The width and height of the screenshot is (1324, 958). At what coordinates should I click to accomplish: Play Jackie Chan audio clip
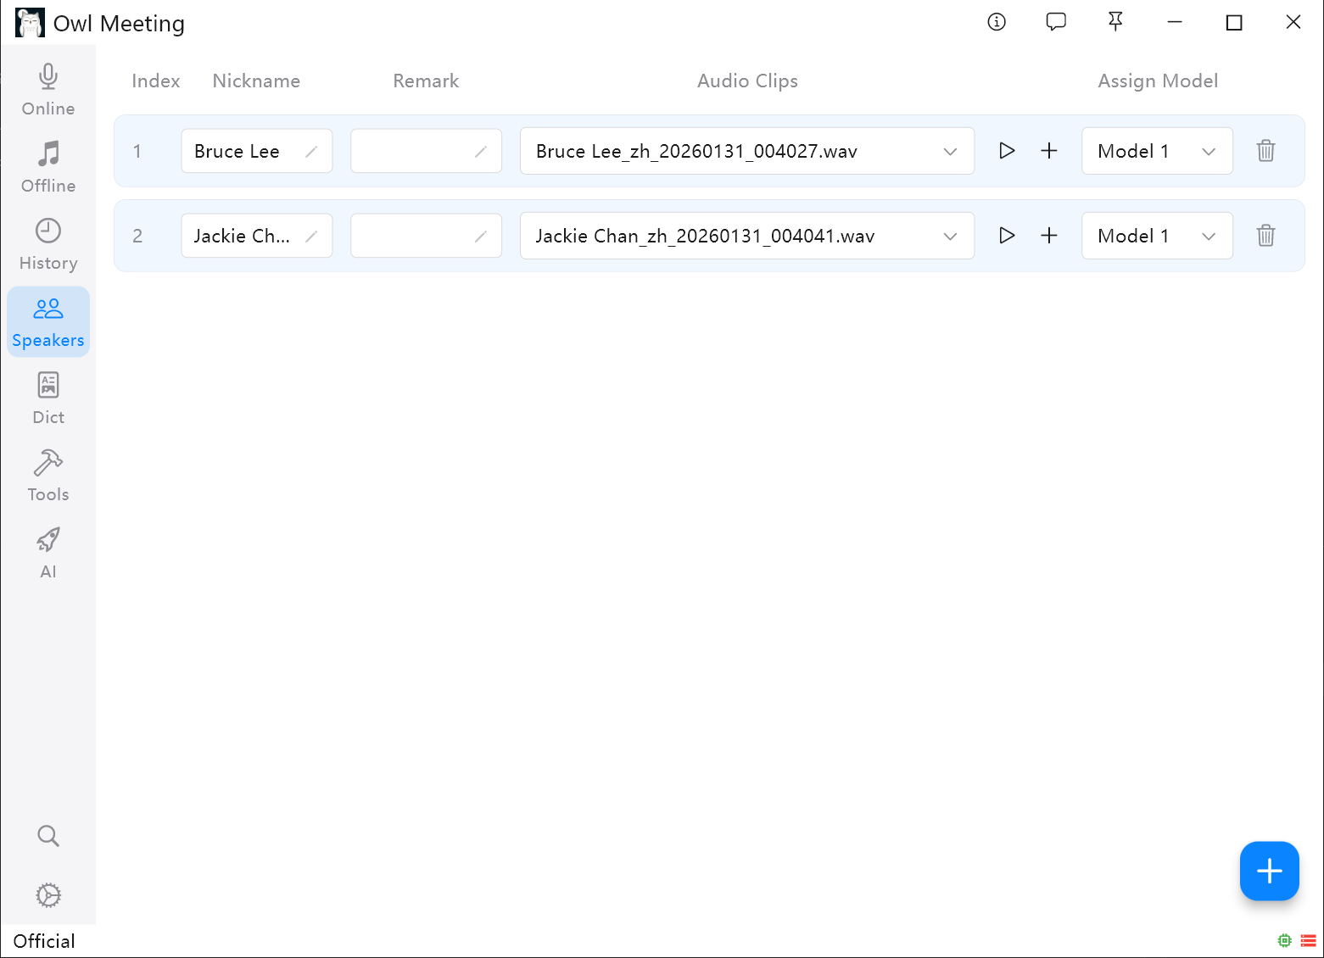coord(1007,236)
